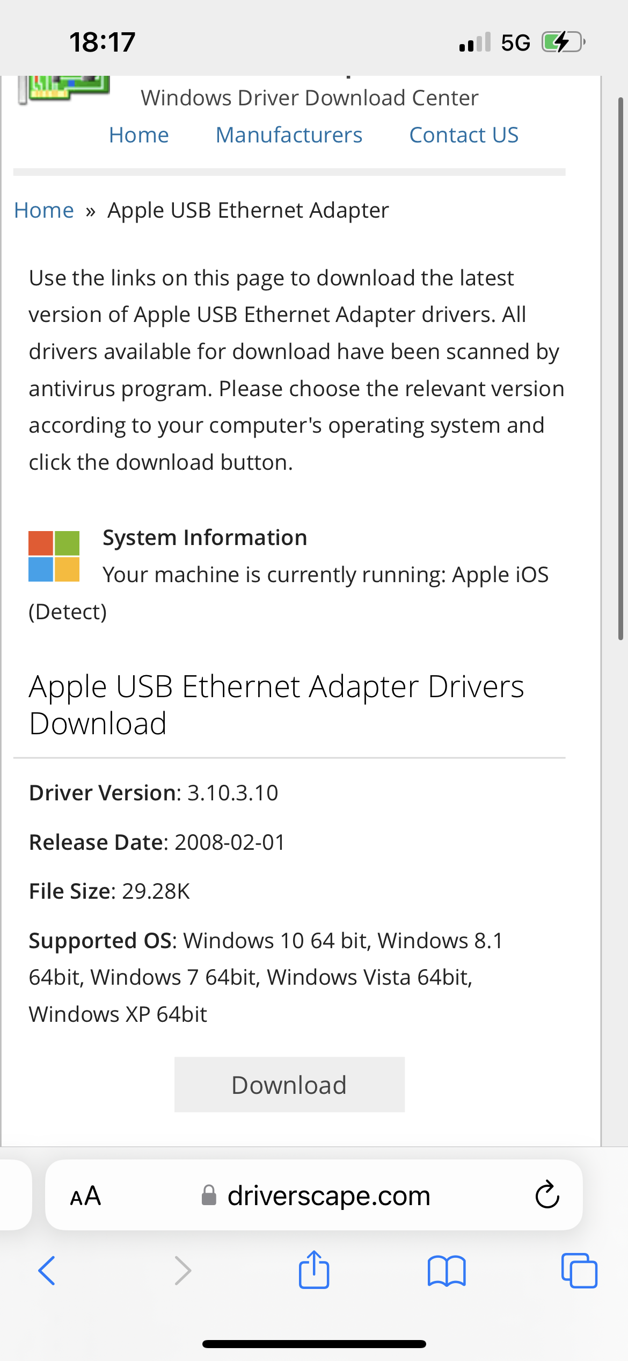Tap the battery charging status icon

[563, 42]
